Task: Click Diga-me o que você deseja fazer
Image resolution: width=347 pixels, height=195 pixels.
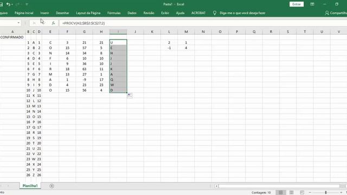Action: tap(242, 13)
